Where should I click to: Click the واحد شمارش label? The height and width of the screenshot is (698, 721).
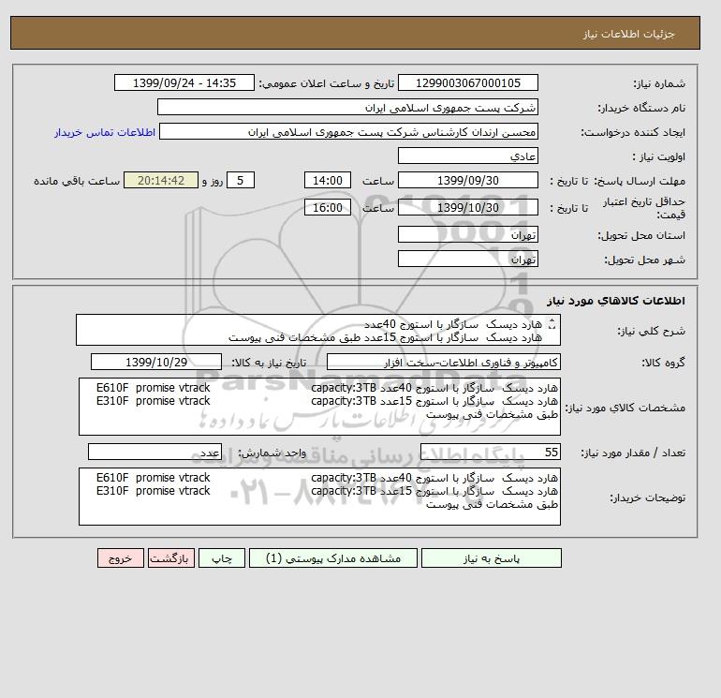[272, 453]
